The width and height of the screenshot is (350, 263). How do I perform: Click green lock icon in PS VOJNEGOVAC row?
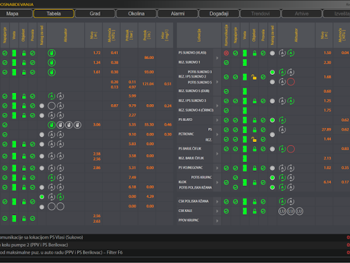(254, 168)
